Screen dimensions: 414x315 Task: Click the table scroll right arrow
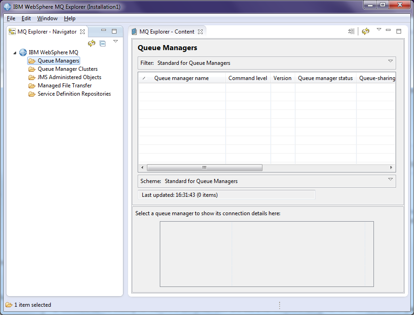click(x=391, y=168)
